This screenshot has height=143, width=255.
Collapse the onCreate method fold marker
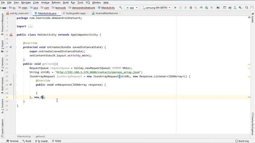(x=16, y=47)
